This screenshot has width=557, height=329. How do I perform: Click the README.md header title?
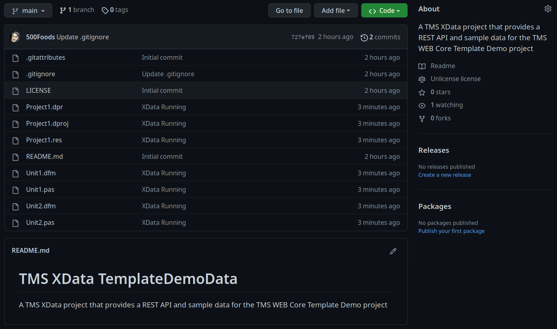tap(31, 250)
